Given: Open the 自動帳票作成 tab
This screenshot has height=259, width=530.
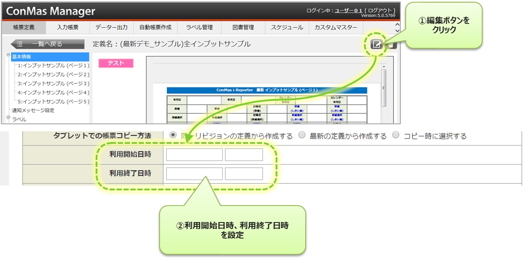Looking at the screenshot, I should (155, 27).
